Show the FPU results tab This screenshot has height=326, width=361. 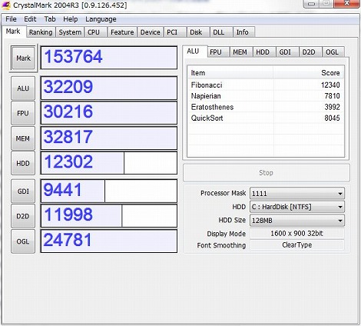coord(218,52)
